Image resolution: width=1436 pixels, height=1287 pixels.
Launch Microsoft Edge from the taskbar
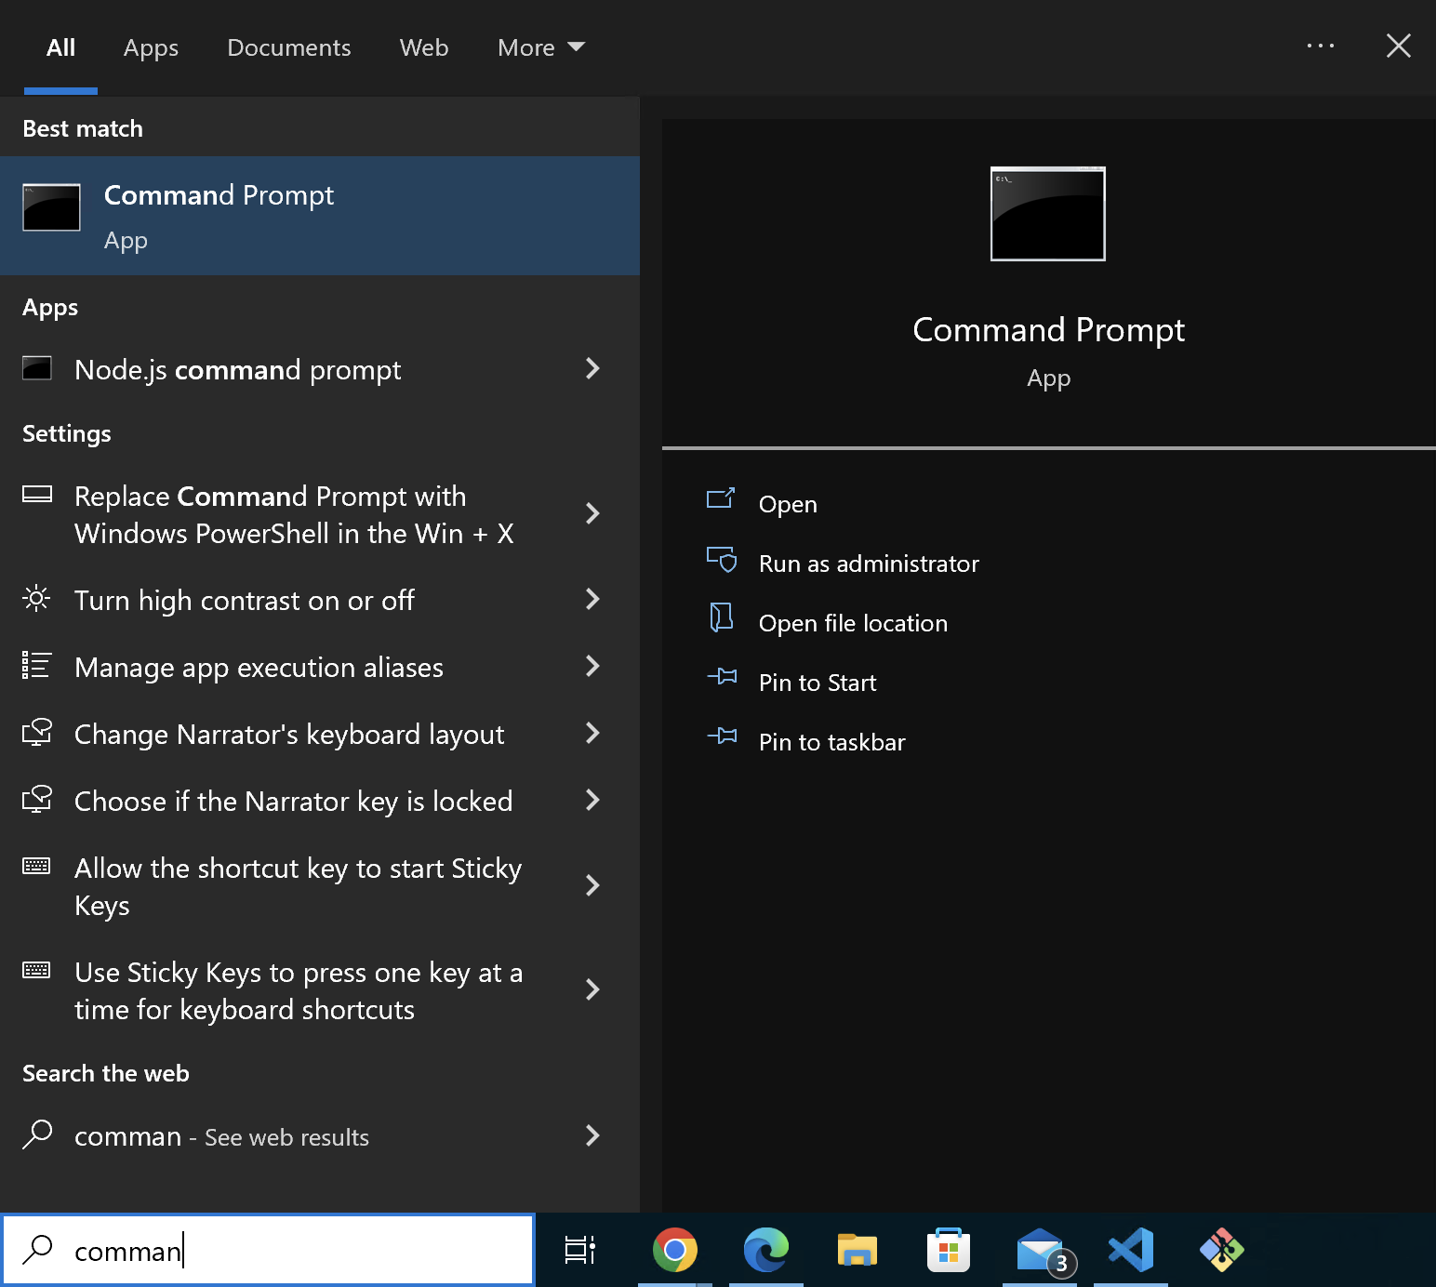point(765,1250)
